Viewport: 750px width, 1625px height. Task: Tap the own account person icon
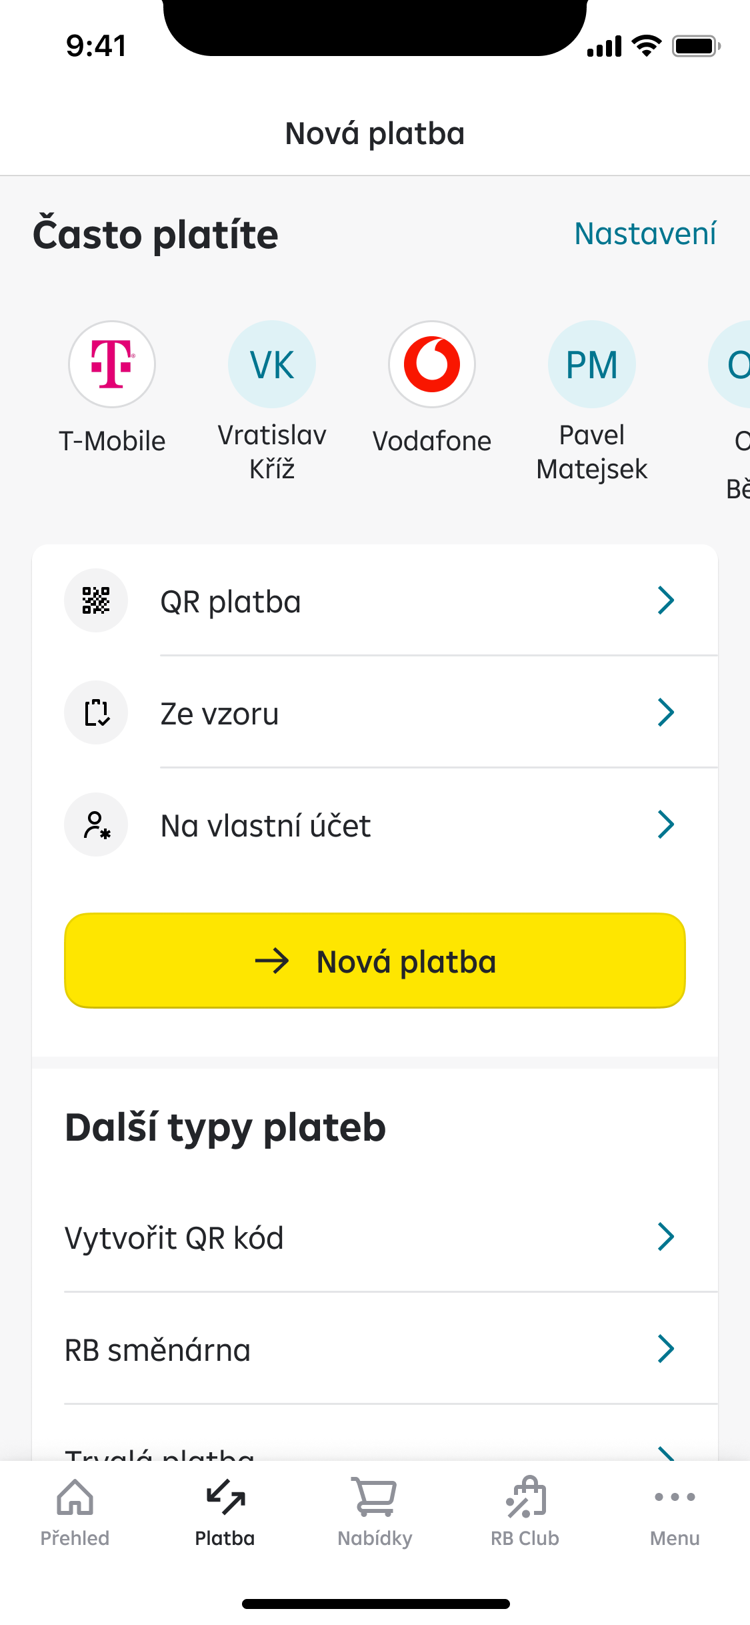(x=96, y=825)
